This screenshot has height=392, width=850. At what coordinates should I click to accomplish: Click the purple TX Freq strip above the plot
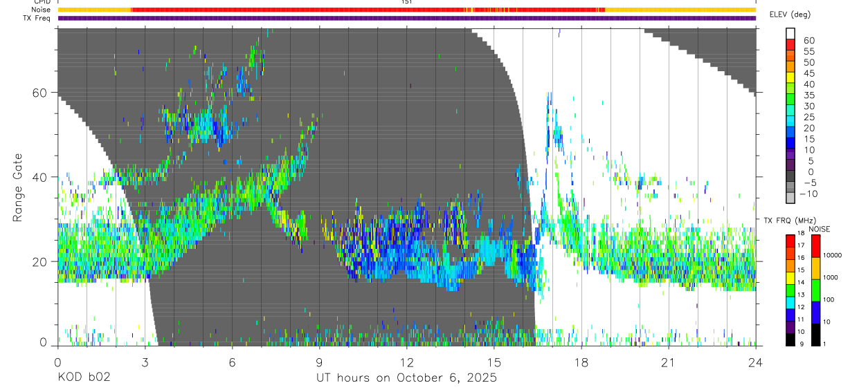407,18
